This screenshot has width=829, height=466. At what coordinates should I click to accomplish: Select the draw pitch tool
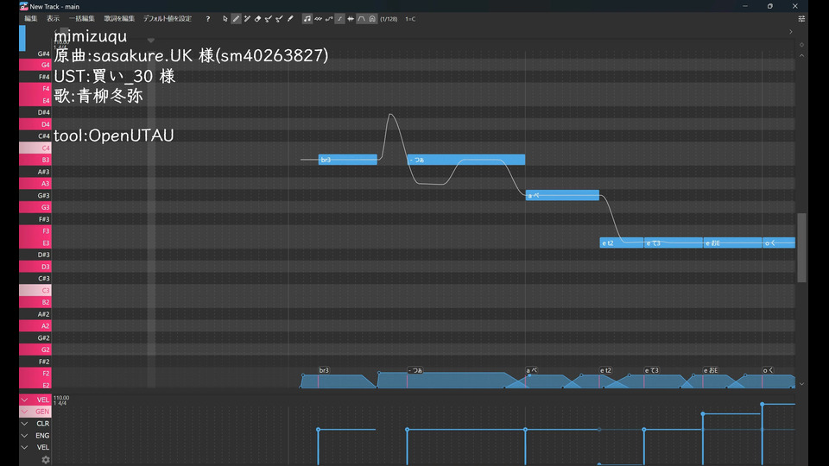[269, 19]
